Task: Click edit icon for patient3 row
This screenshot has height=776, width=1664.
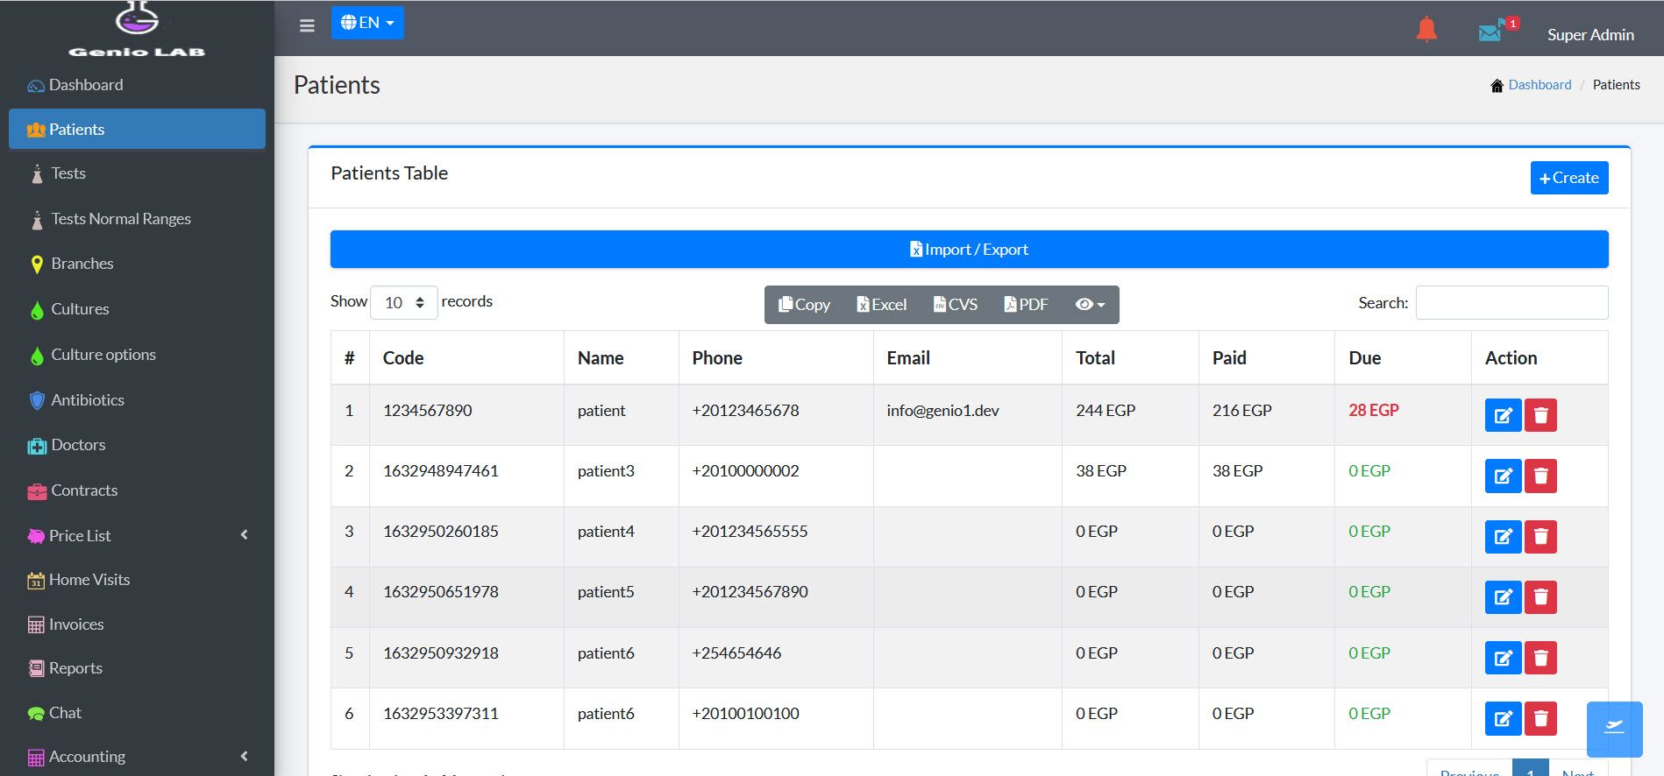Action: [1502, 476]
